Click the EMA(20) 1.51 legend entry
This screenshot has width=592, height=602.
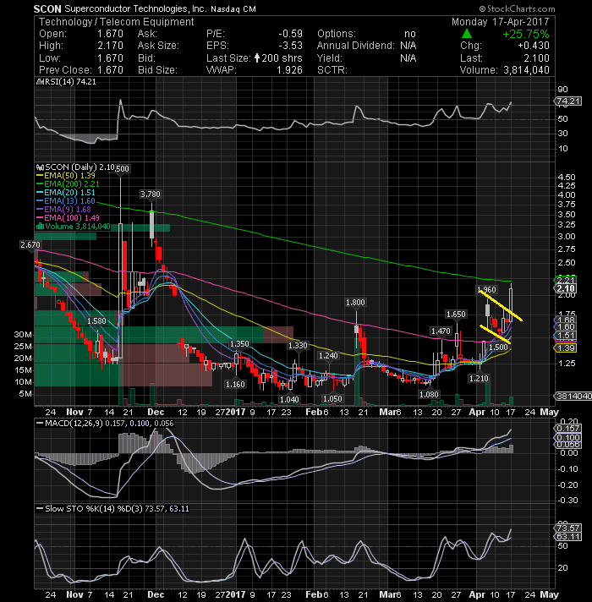point(66,192)
